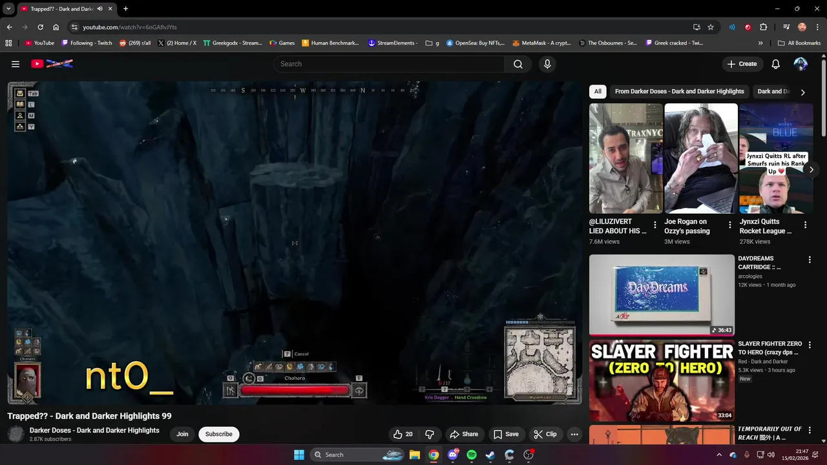Open the SLAYER FIGHTER ZERO TO HERO title

(770, 348)
